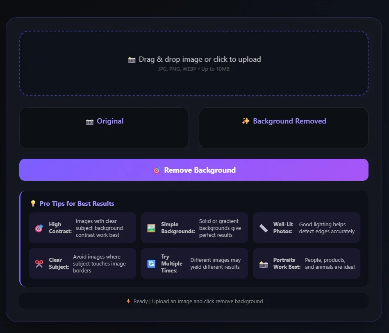389x333 pixels.
Task: Select the 'Portraits Work Best:' tip label
Action: pos(287,263)
